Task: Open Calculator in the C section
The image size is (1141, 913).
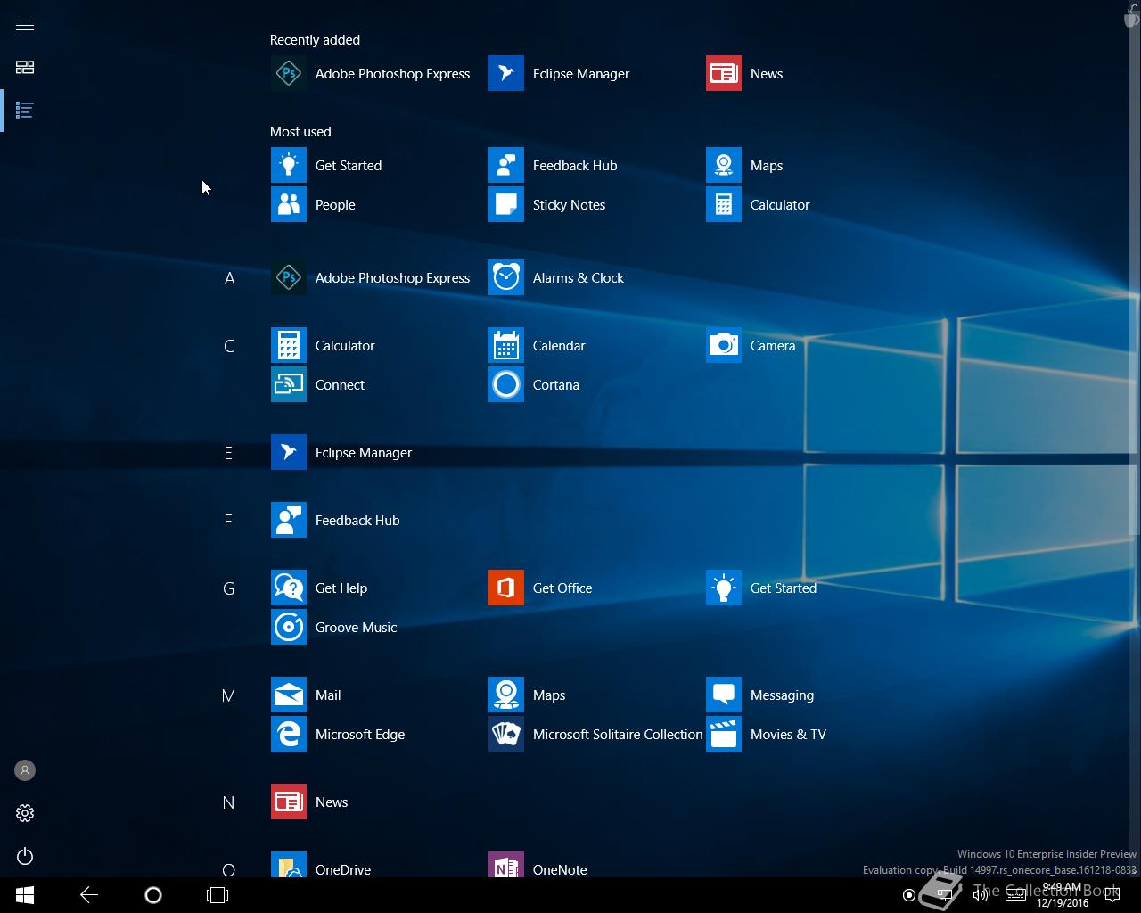Action: (x=324, y=345)
